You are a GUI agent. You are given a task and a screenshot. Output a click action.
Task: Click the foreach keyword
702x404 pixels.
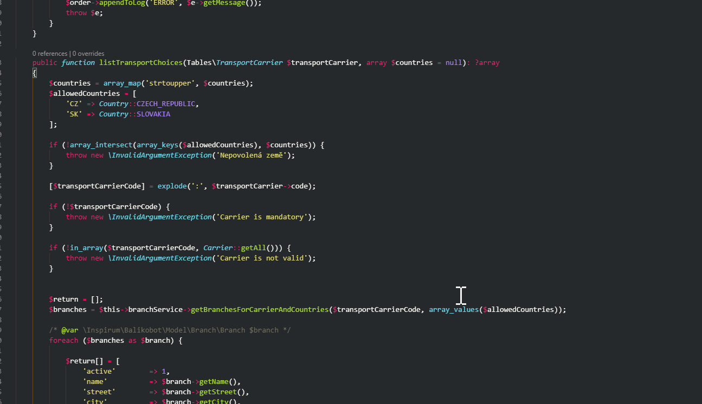pos(63,341)
